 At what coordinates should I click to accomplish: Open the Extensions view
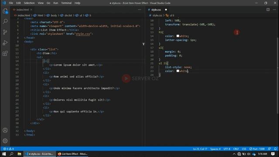click(x=5, y=53)
